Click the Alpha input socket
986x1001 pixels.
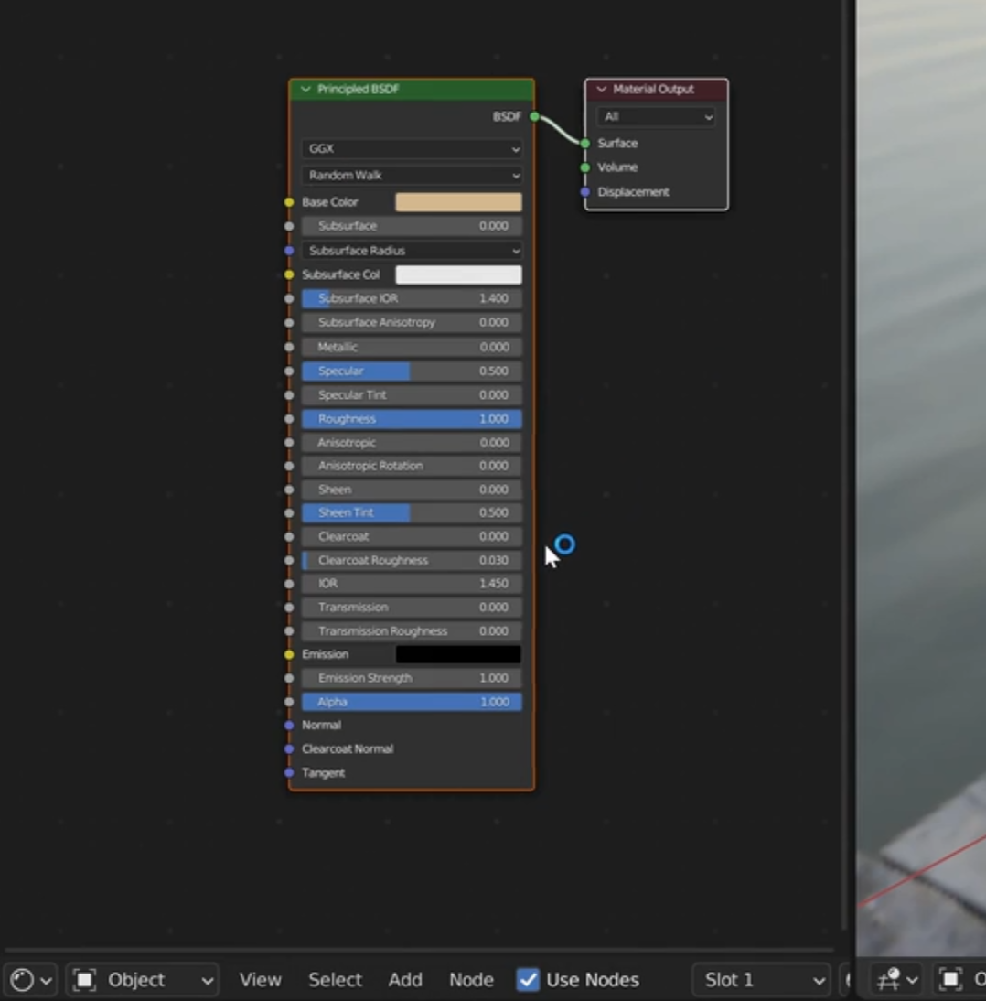289,702
